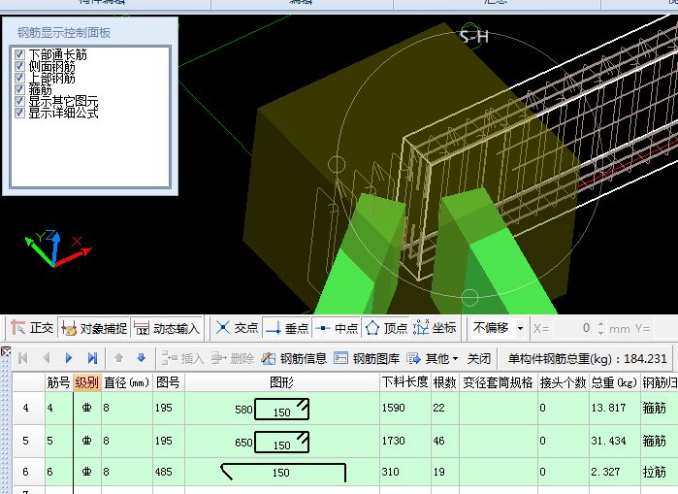Click tie bar shape drawing in row 6
The width and height of the screenshot is (678, 494).
(x=283, y=472)
